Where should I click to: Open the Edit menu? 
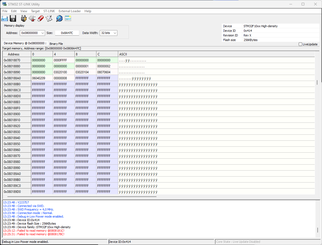click(x=14, y=11)
